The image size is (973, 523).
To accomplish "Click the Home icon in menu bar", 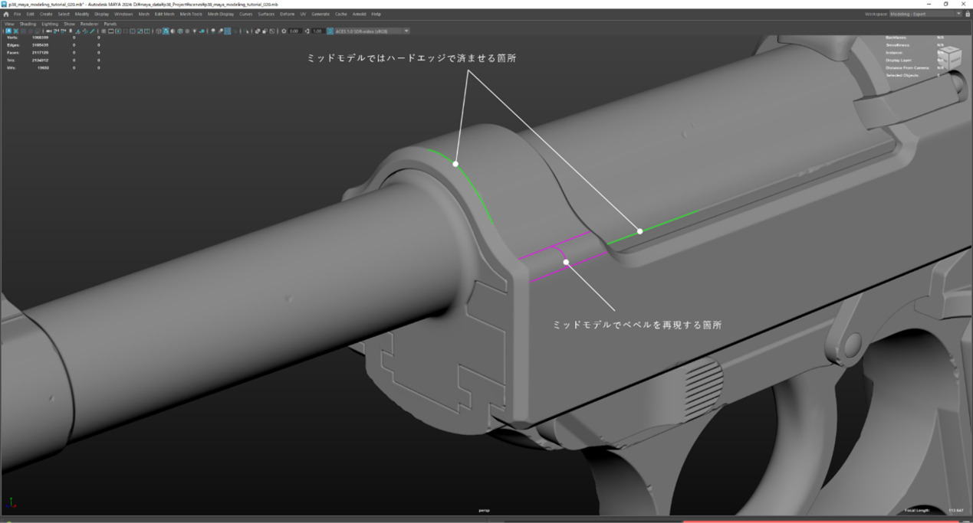I will coord(6,14).
